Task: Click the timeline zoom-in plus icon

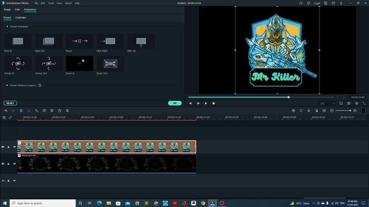Action: tap(355, 110)
